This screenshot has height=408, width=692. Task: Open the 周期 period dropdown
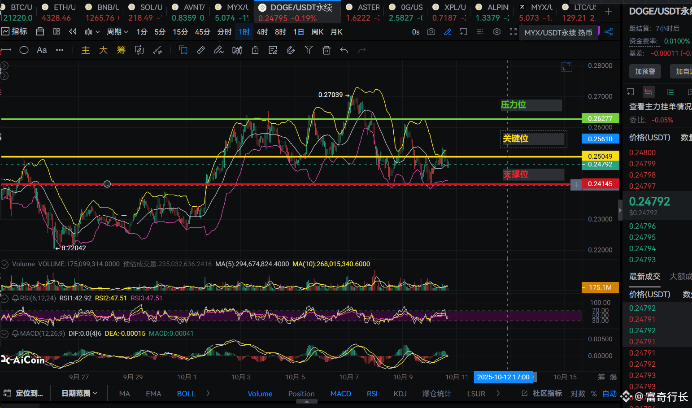117,32
